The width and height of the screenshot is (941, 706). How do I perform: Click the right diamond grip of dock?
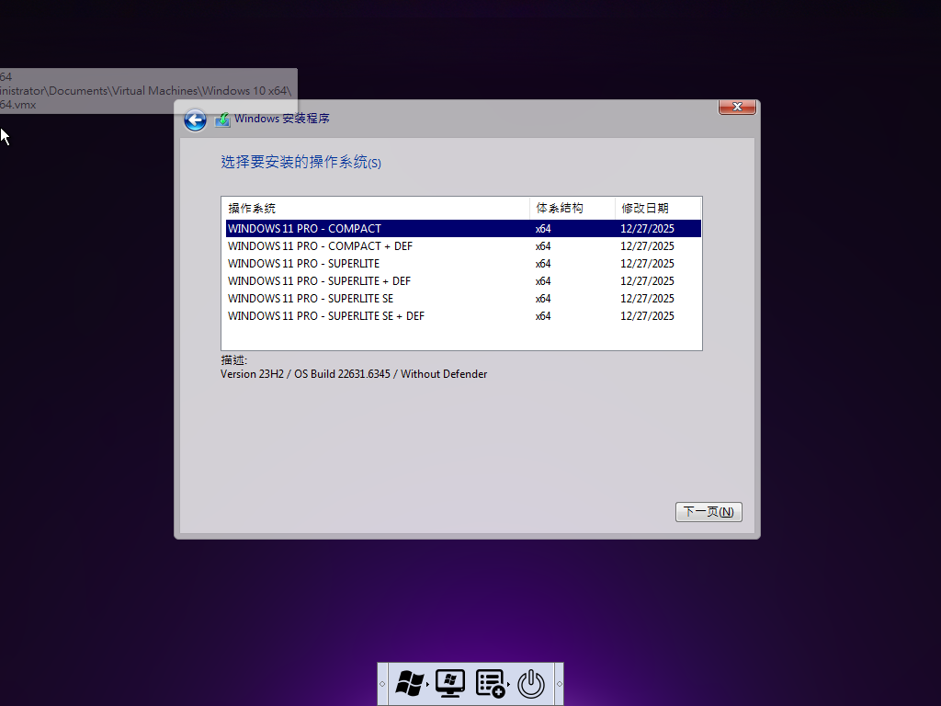point(559,684)
